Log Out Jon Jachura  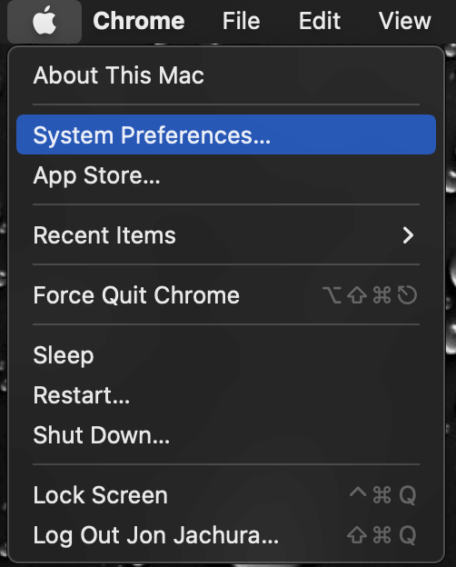pos(226,535)
